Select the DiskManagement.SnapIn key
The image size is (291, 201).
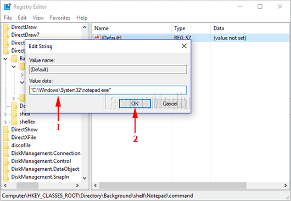pyautogui.click(x=40, y=177)
